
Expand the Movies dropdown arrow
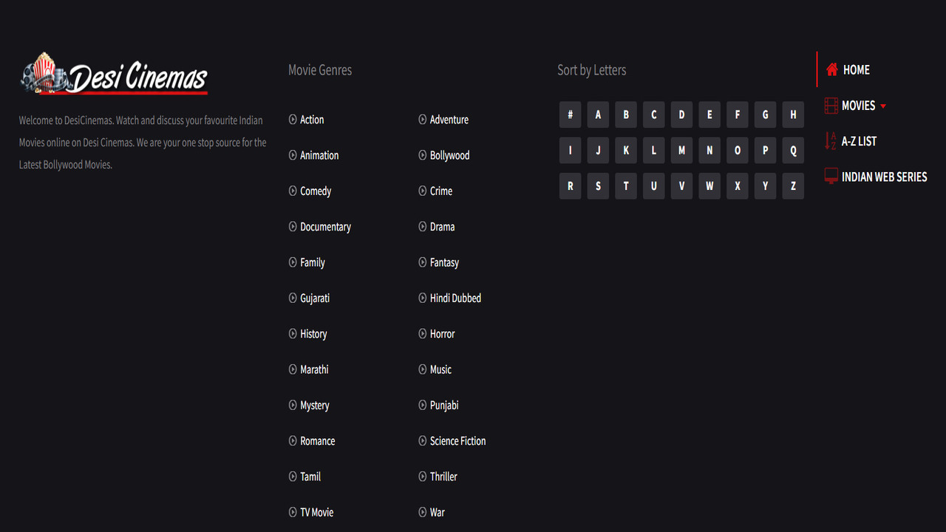pos(883,106)
